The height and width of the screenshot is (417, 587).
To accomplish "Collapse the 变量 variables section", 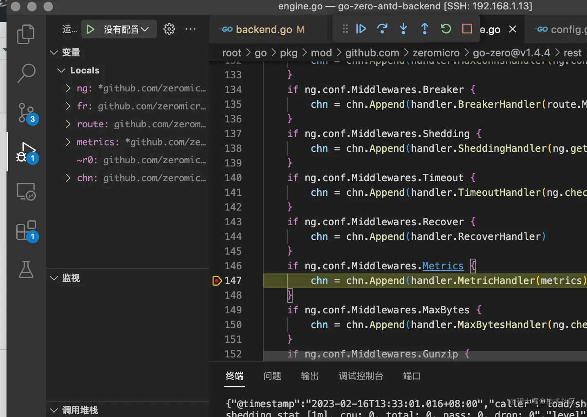I will point(54,52).
